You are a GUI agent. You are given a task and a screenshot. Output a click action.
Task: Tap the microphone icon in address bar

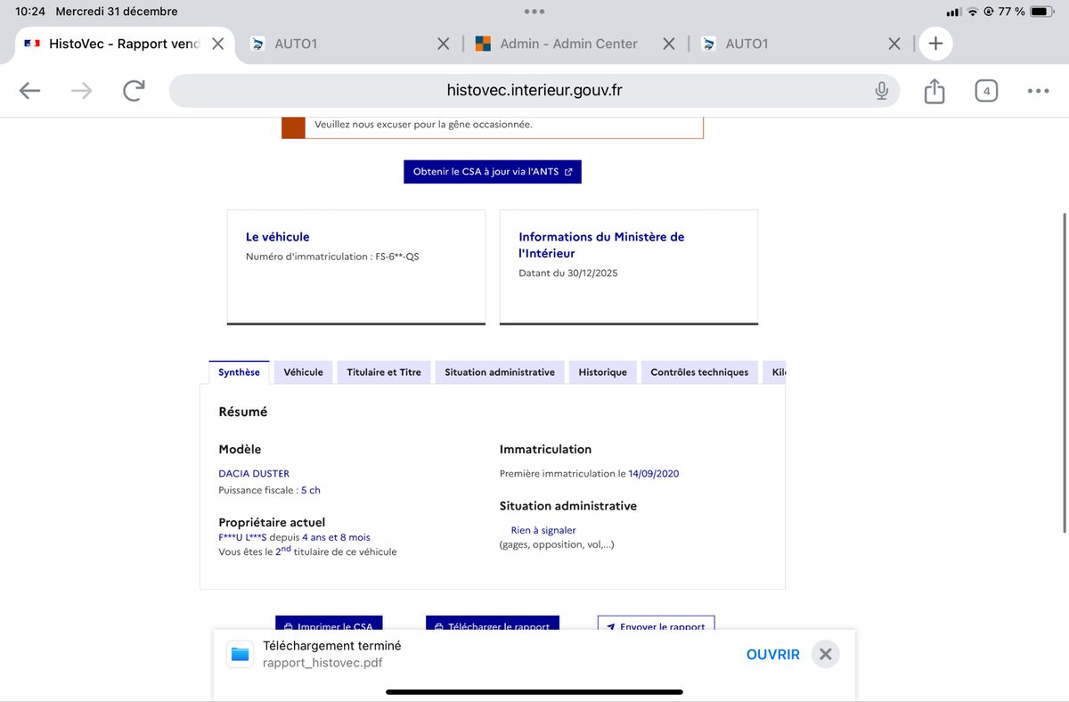tap(881, 90)
